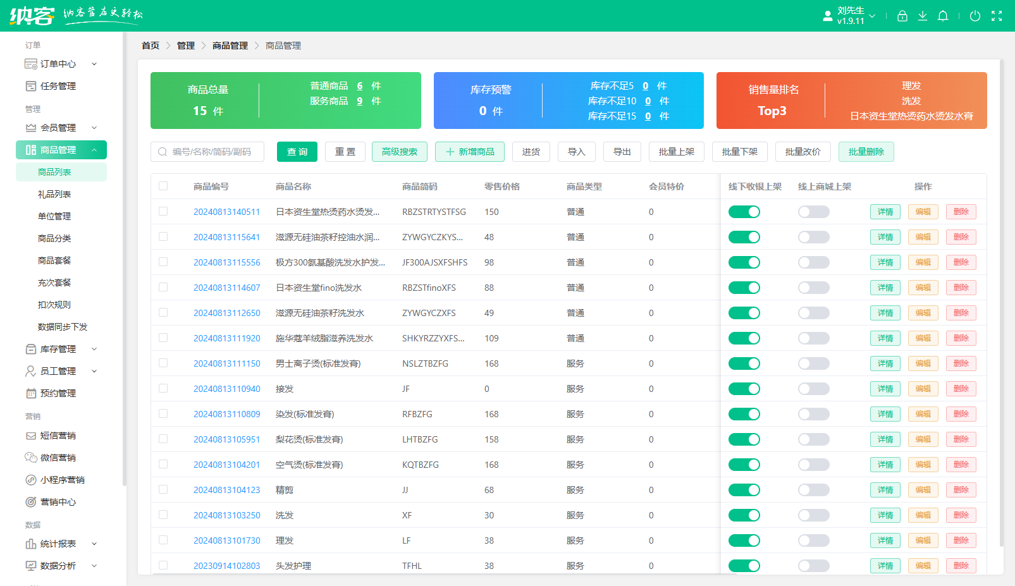Click the 批量删除 button
1015x586 pixels.
tap(866, 152)
